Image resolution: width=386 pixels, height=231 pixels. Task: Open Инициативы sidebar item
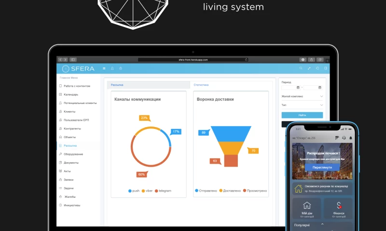tap(78, 205)
